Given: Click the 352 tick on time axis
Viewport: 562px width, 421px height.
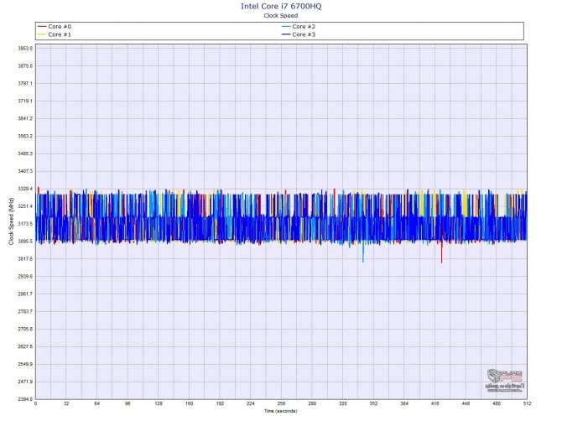Looking at the screenshot, I should (x=373, y=403).
